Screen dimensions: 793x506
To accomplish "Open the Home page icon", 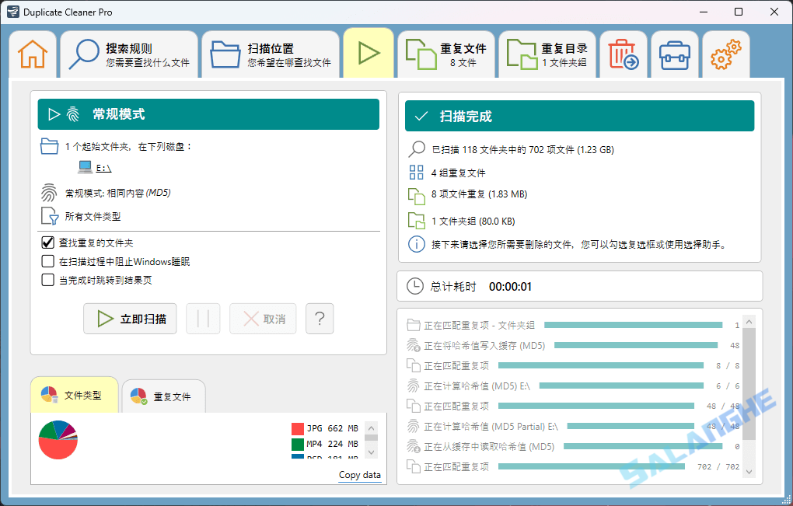I will pos(32,53).
